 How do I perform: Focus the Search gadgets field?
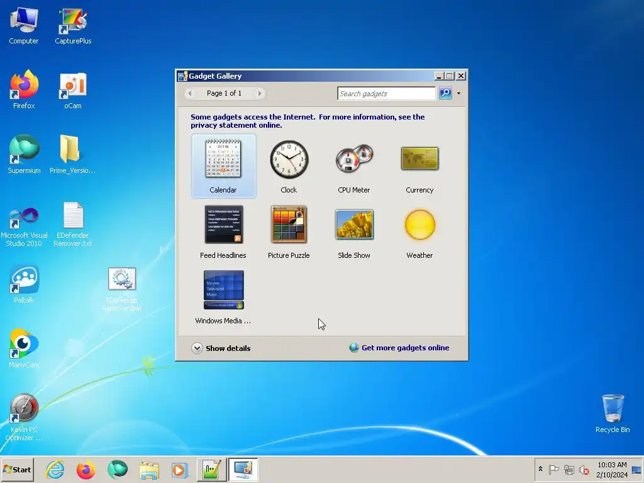(x=386, y=93)
